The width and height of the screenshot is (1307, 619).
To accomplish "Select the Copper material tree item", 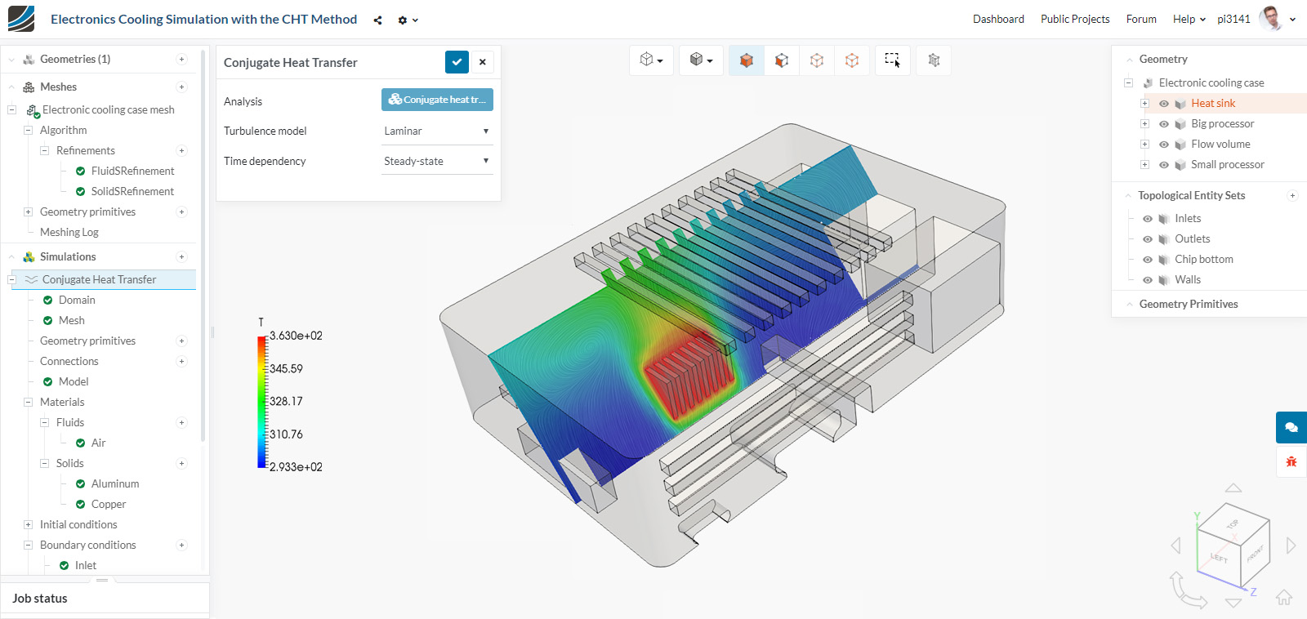I will [x=109, y=504].
